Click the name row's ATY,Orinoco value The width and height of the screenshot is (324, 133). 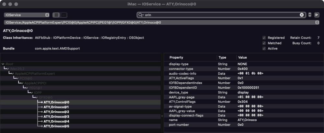tap(247, 120)
